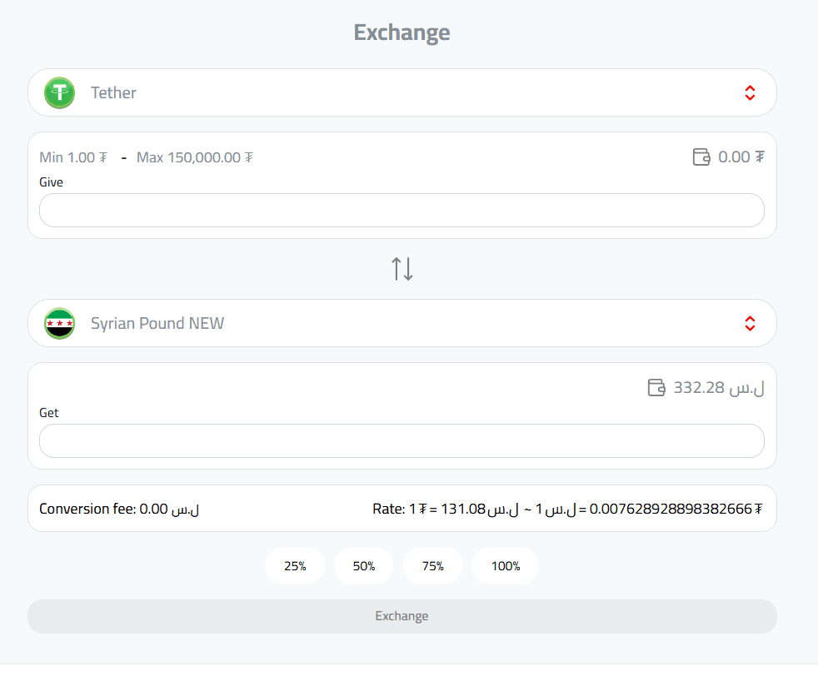Screen dimensions: 818x676
Task: Click the Min 1.00 limit text
Action: [73, 157]
